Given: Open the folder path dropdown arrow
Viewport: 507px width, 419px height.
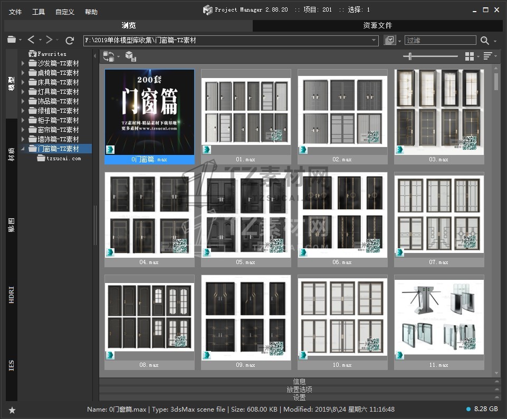Looking at the screenshot, I should pyautogui.click(x=374, y=40).
